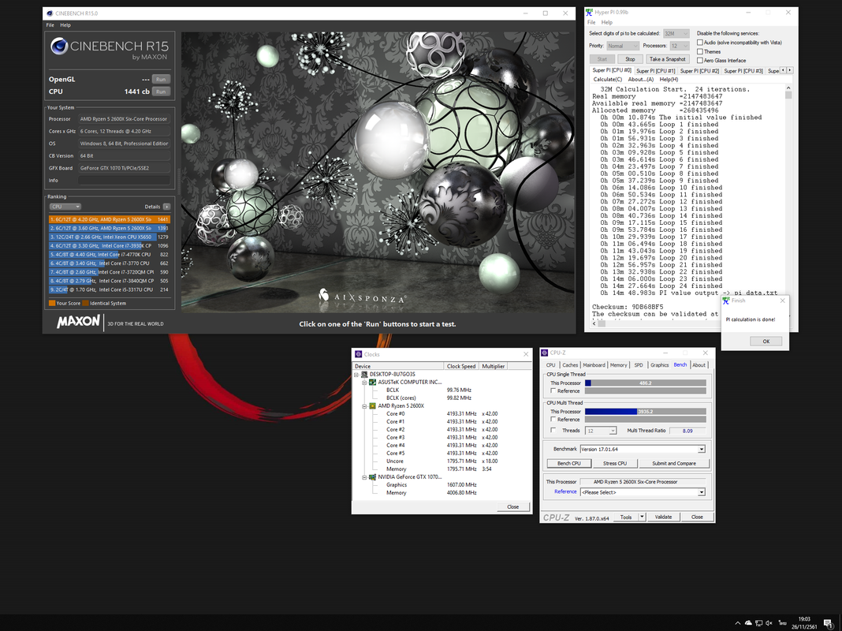Click the Info input field in Cinebench
Screen dimensions: 842x631
click(x=124, y=181)
